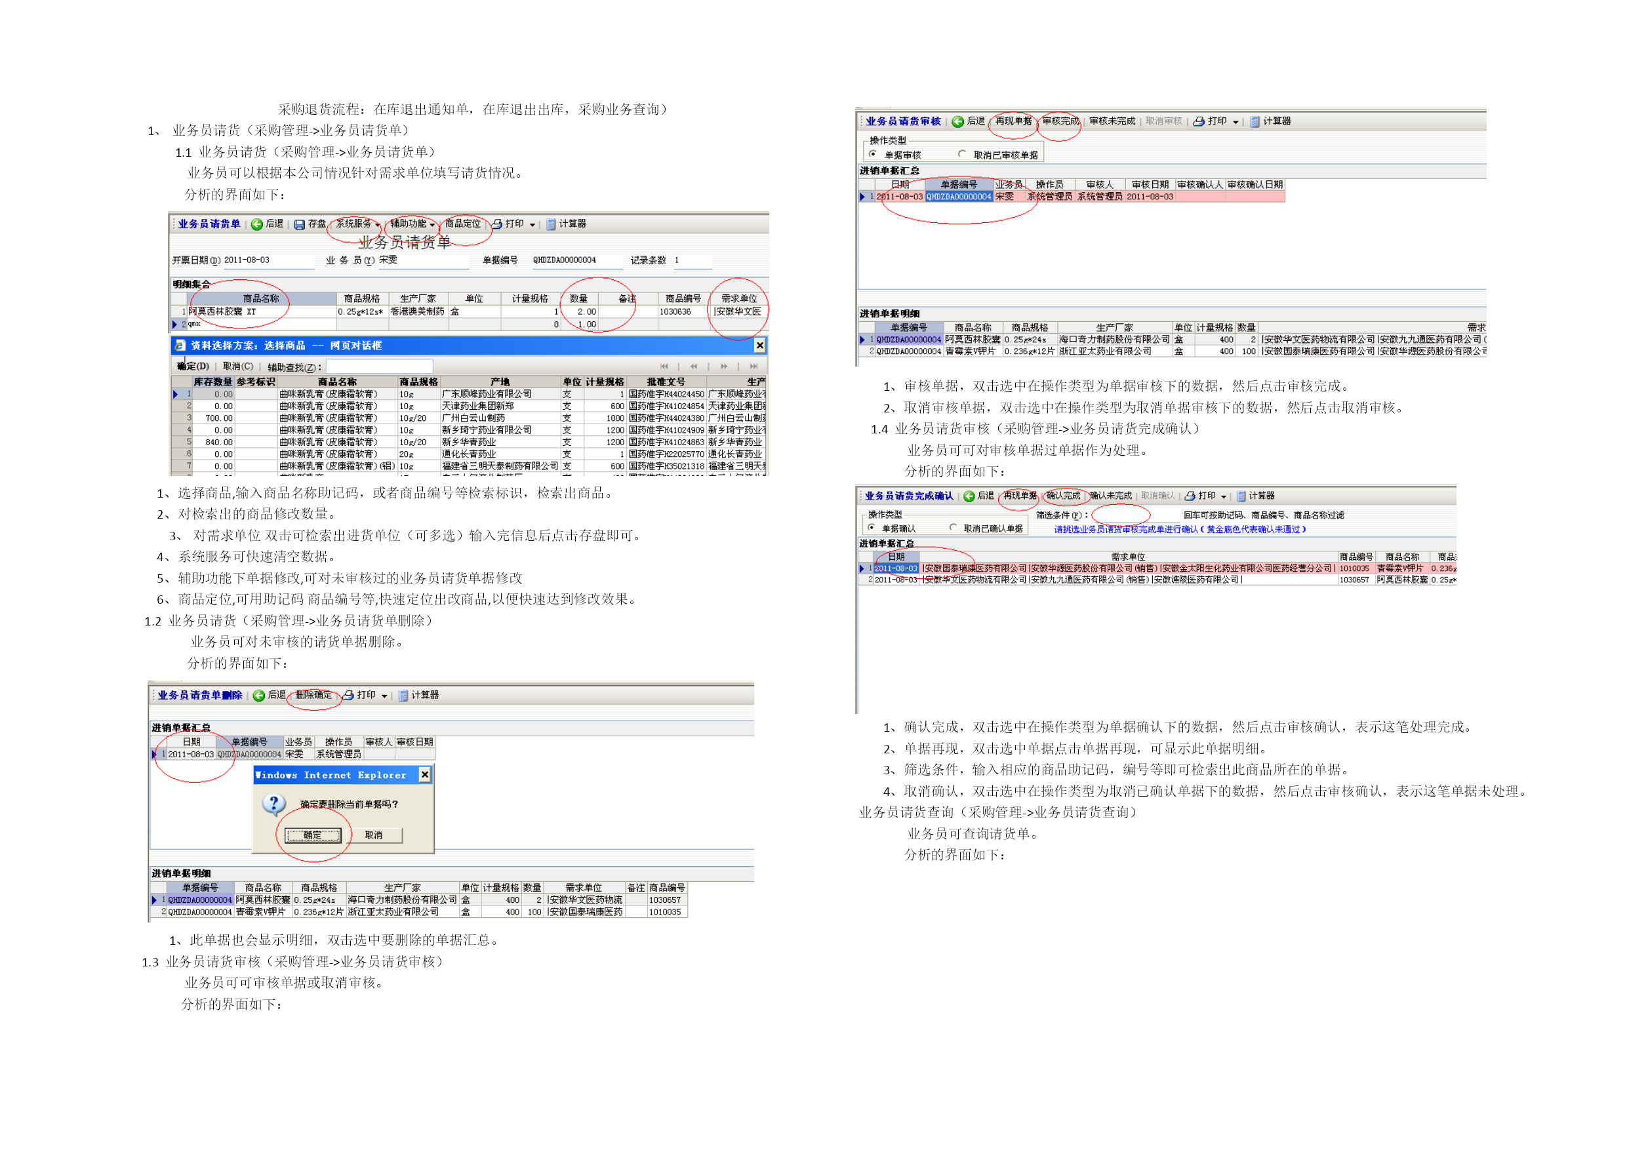Click 确认未完成 toolbar item
1627x1150 pixels.
coord(1110,496)
